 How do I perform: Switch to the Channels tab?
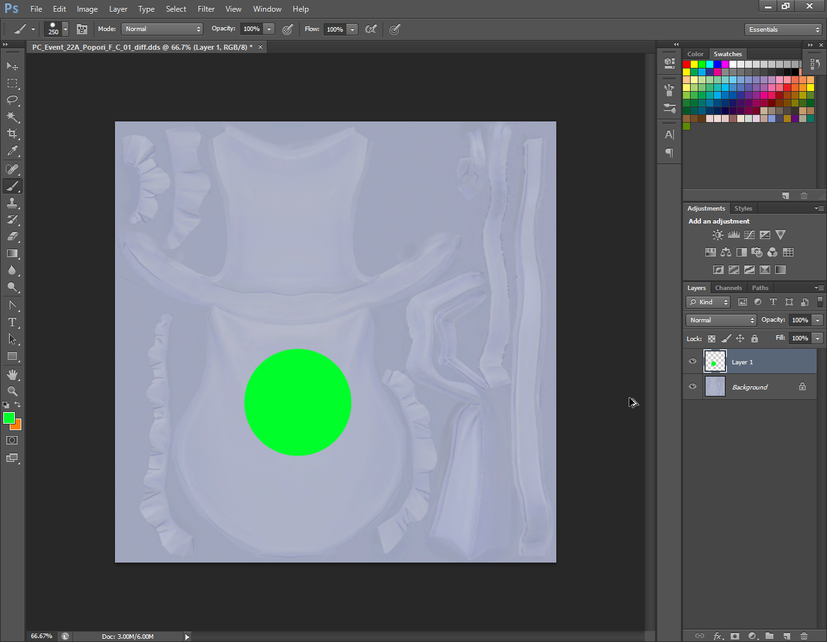click(728, 288)
